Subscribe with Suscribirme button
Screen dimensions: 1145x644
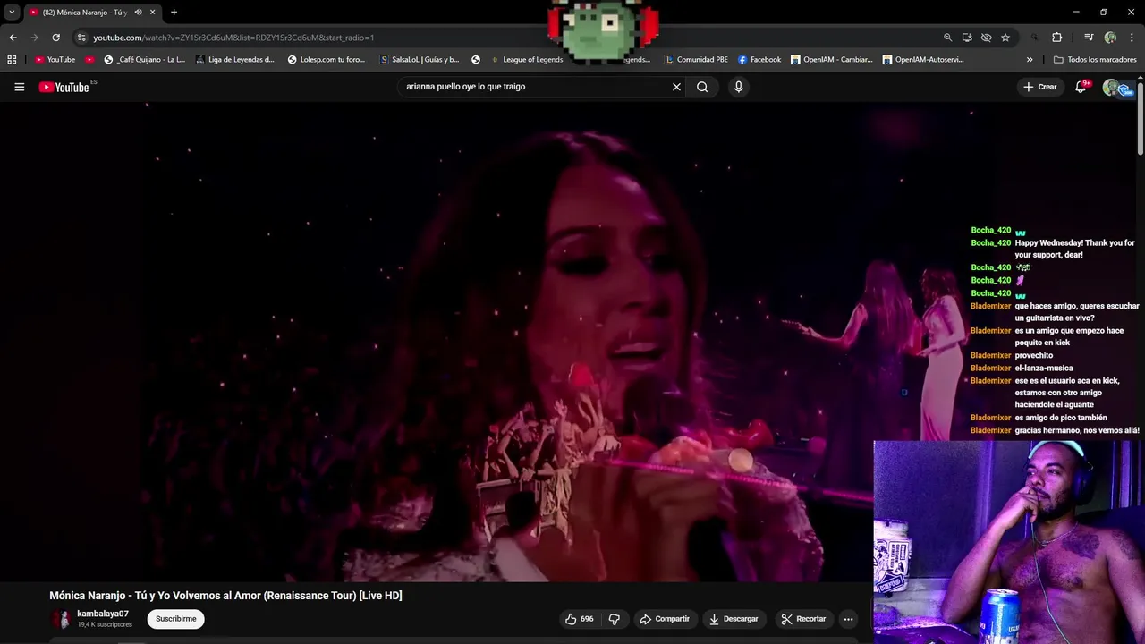[x=175, y=619]
